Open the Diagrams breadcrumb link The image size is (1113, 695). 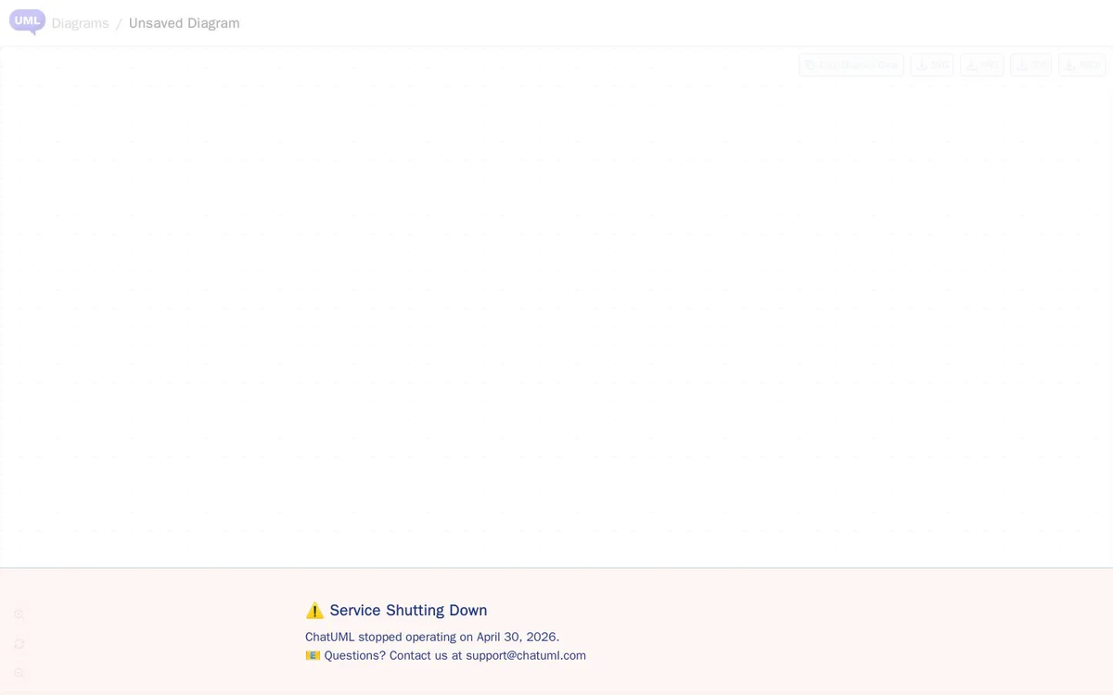click(x=80, y=23)
